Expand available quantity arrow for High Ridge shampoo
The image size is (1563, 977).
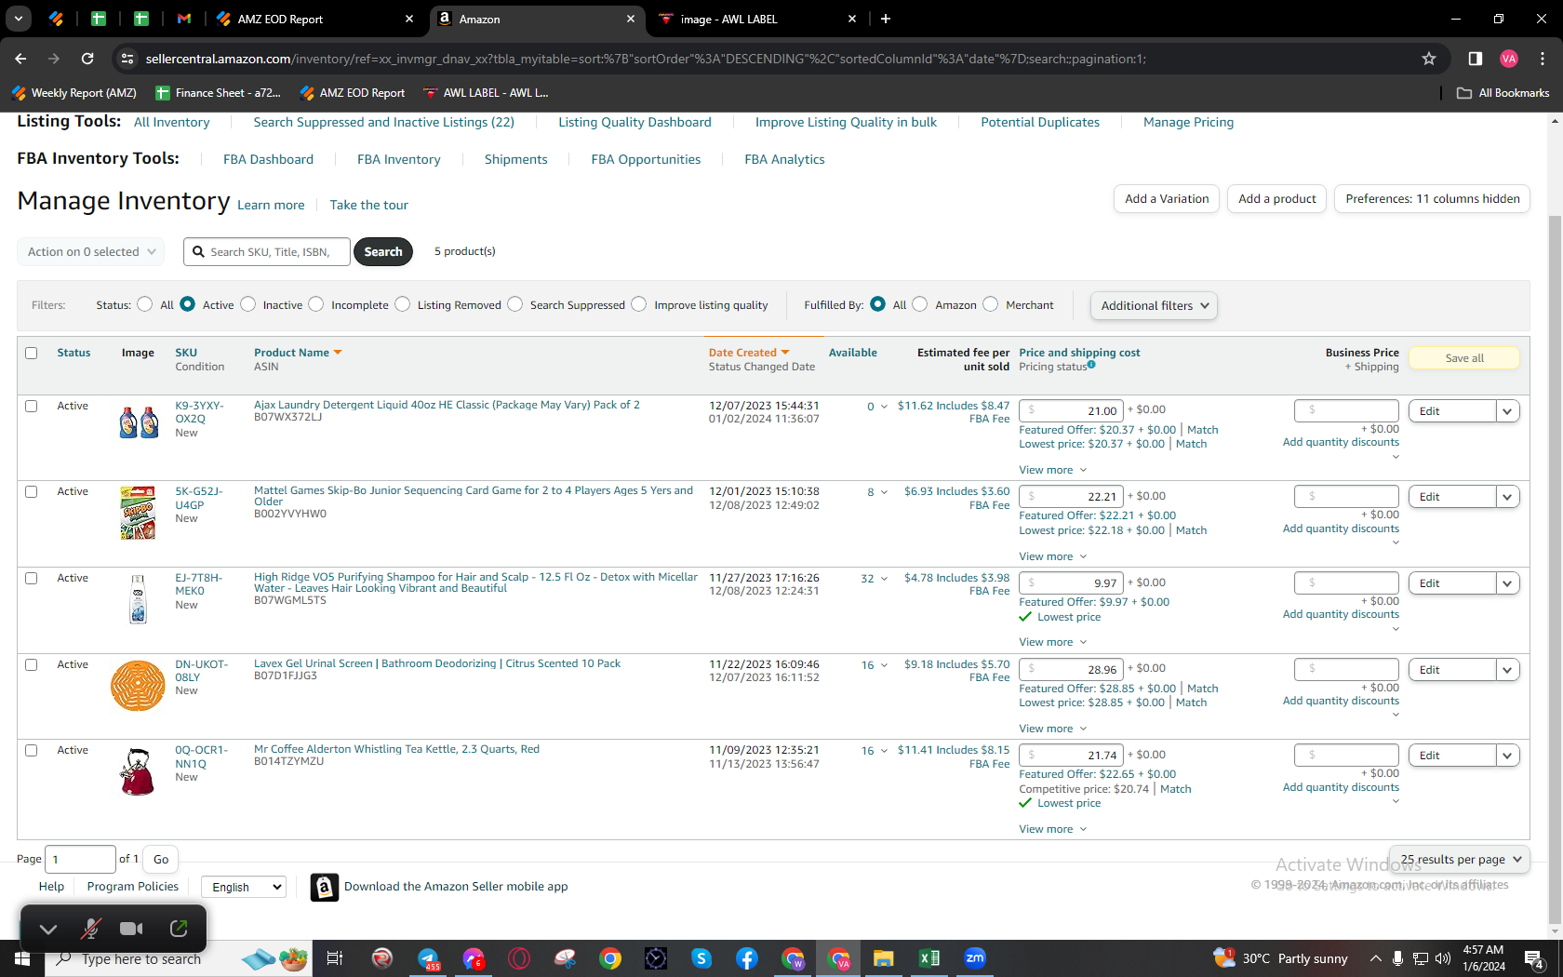pyautogui.click(x=884, y=579)
